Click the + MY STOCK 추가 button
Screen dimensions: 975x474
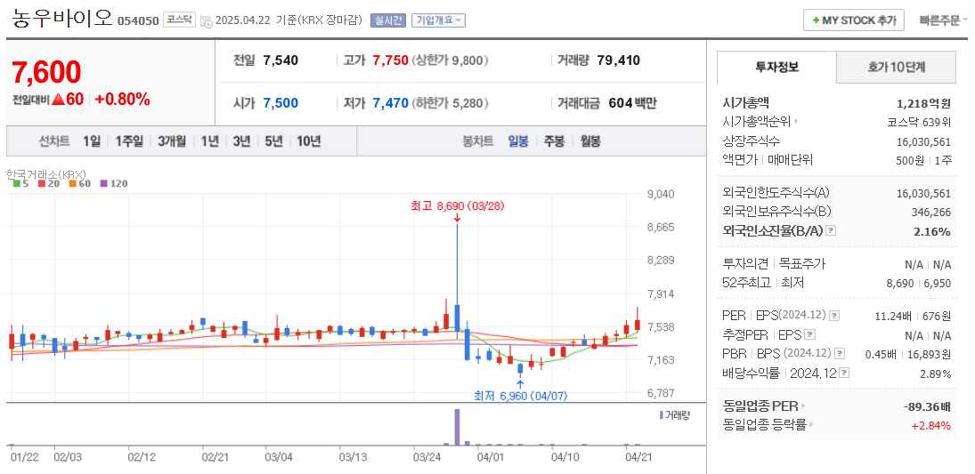tap(853, 20)
